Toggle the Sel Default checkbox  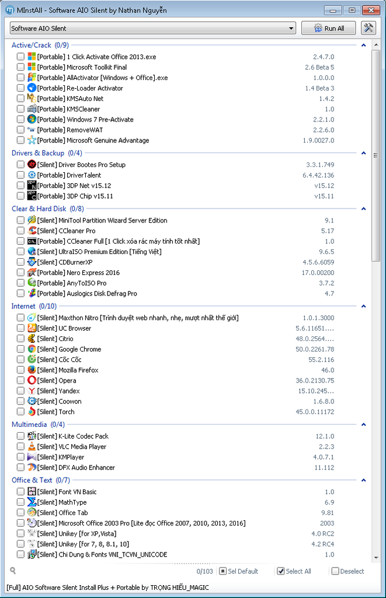(x=222, y=571)
